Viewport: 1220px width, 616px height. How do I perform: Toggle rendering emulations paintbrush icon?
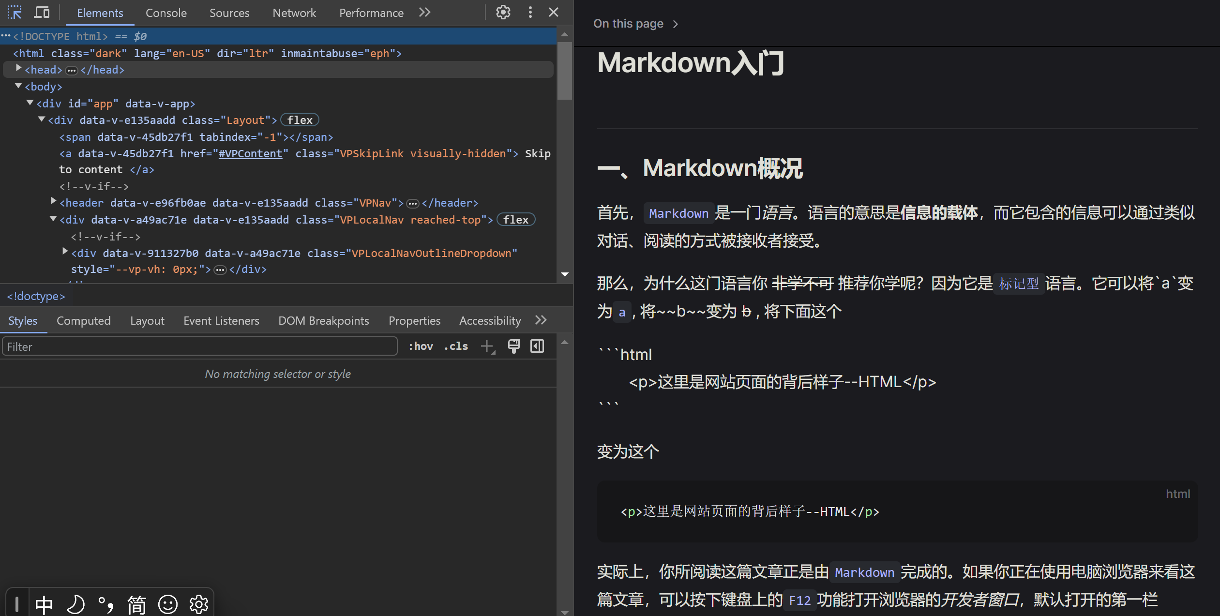[513, 346]
